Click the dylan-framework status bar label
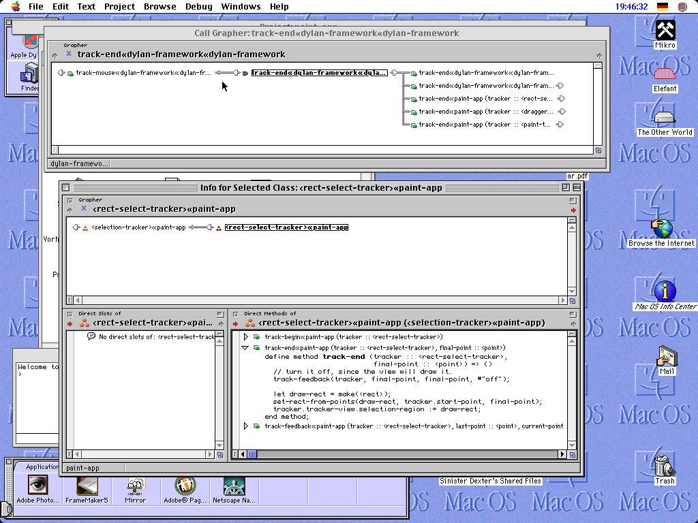 coord(78,163)
